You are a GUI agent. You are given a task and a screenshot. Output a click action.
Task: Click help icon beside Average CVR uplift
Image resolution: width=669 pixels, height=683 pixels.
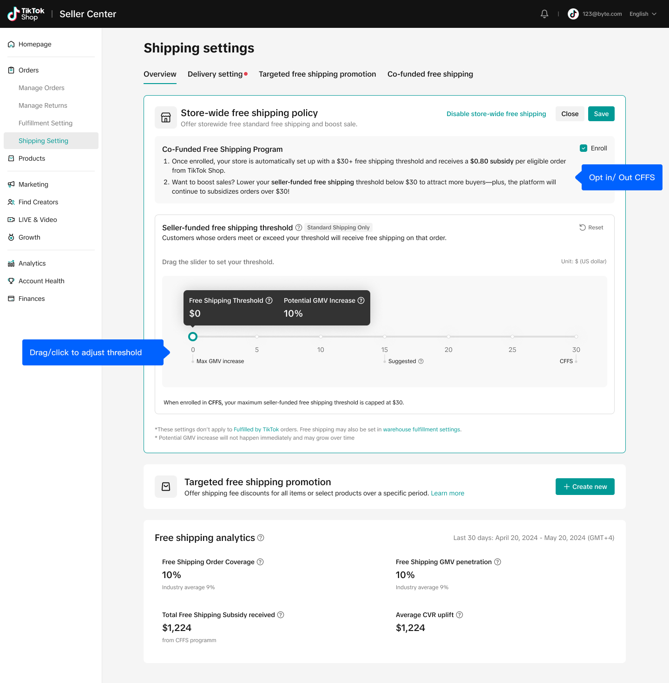459,615
